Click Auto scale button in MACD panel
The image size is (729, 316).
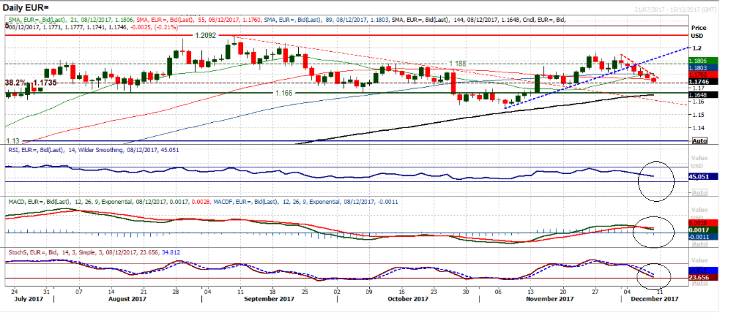pyautogui.click(x=698, y=243)
